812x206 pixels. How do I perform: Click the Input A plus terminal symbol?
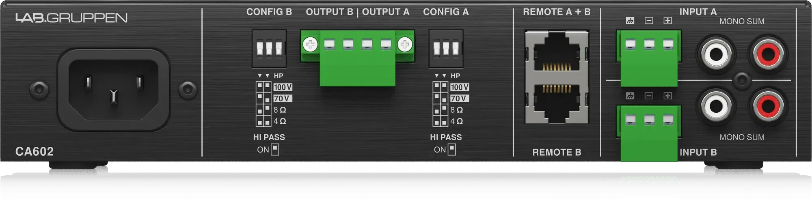tap(668, 20)
